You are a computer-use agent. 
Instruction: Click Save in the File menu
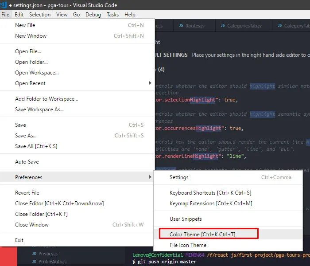click(x=77, y=125)
